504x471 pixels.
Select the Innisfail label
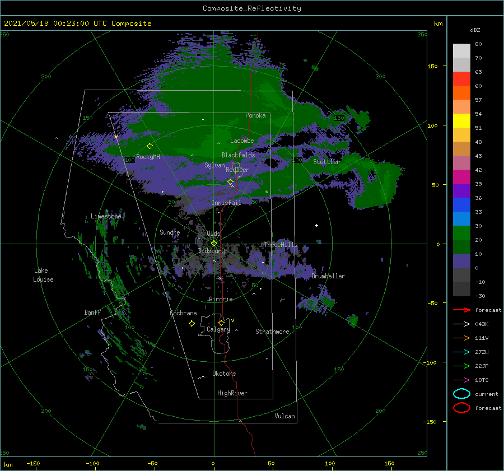[226, 203]
